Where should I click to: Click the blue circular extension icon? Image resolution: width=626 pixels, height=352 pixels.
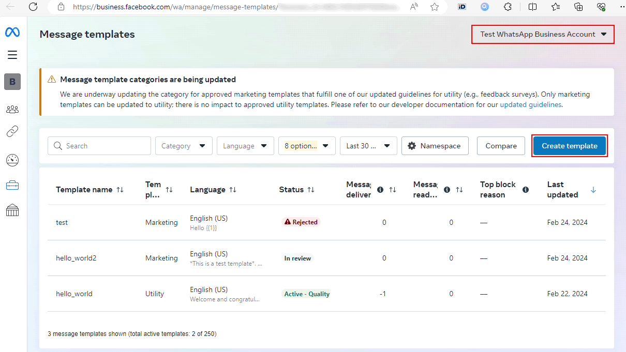[485, 7]
